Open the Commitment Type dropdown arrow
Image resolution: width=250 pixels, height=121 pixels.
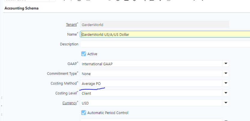226,73
